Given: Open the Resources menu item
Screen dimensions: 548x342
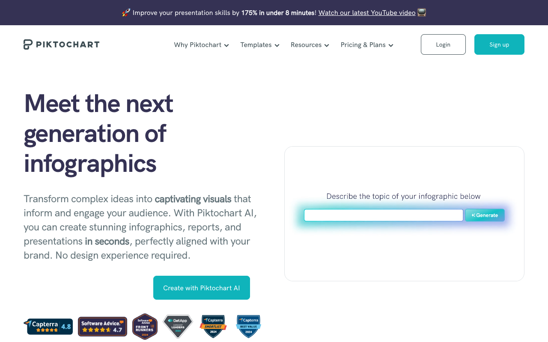Looking at the screenshot, I should pyautogui.click(x=306, y=45).
